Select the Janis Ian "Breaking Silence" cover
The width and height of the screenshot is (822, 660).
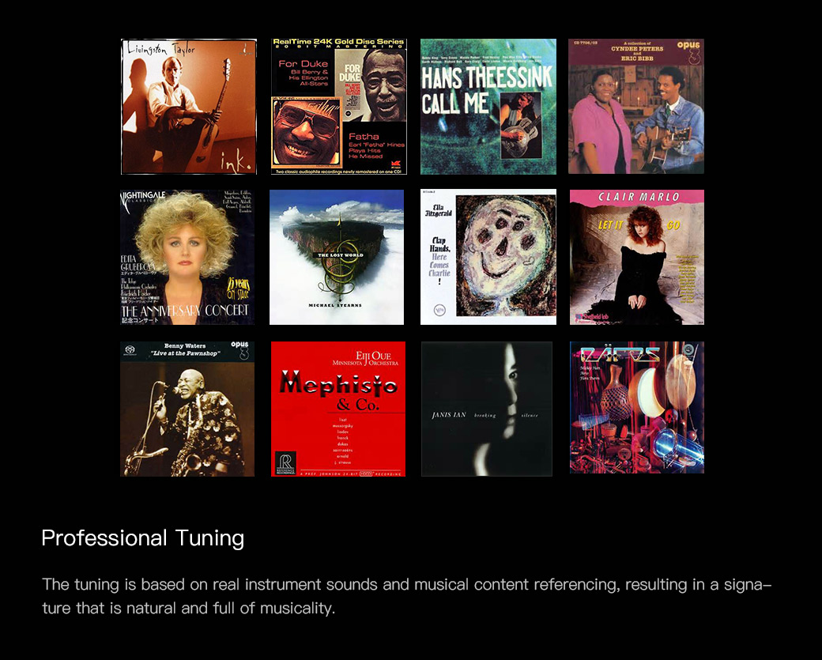point(487,409)
